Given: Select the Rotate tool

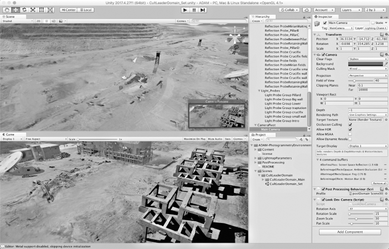Looking at the screenshot, I should [25, 10].
